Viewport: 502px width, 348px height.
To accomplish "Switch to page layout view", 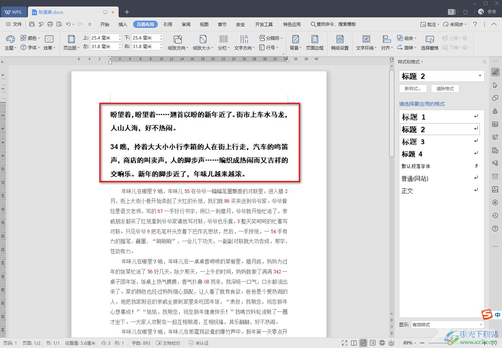I will 363,343.
